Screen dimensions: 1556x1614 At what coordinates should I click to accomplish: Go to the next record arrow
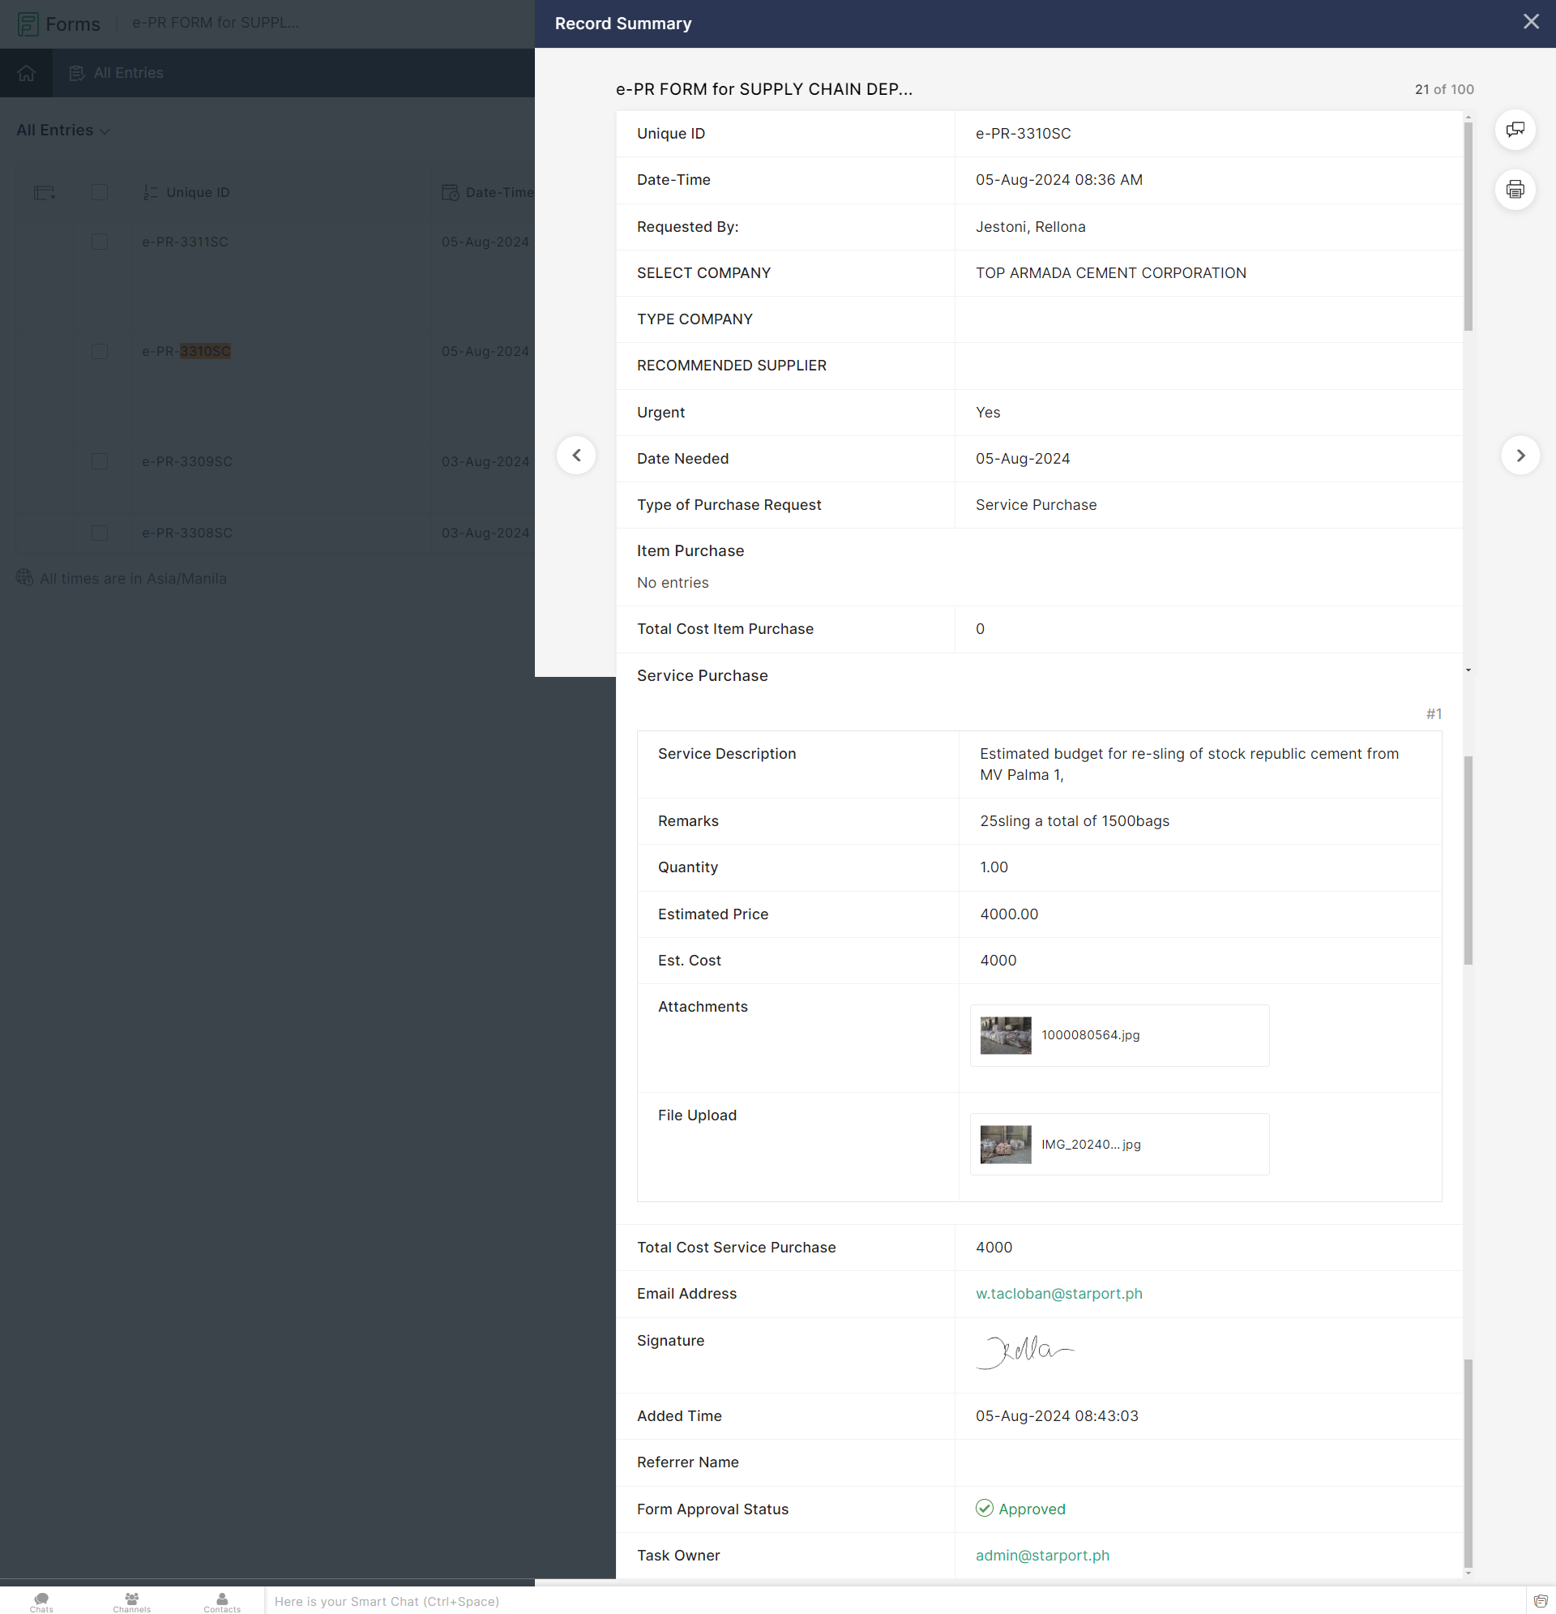(x=1520, y=456)
